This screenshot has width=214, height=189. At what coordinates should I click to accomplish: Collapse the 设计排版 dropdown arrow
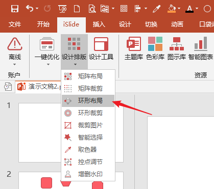coord(75,65)
